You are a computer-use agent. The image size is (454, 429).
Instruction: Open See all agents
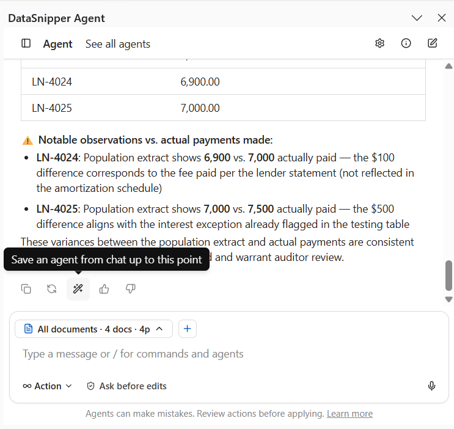tap(118, 44)
